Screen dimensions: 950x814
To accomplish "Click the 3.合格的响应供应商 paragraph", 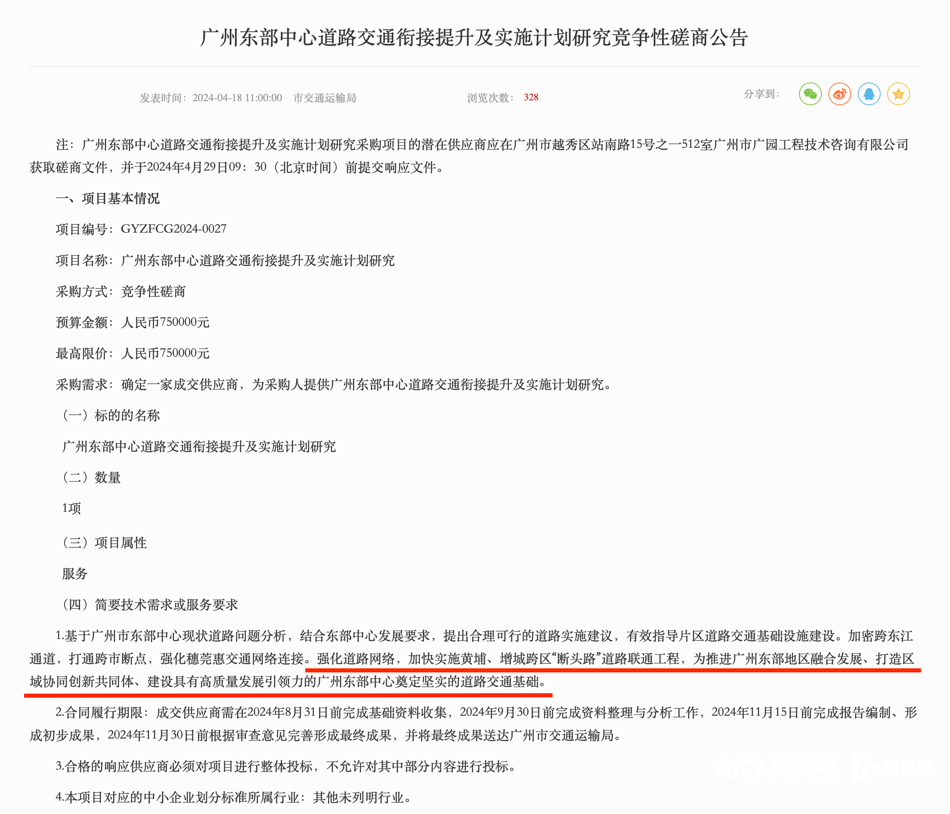I will click(286, 766).
